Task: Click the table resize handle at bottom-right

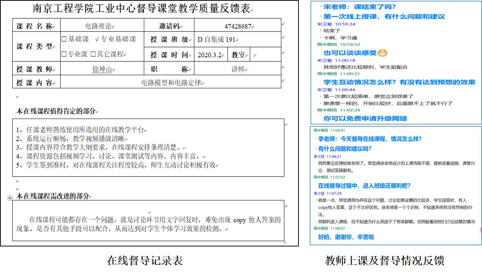Action: point(285,242)
